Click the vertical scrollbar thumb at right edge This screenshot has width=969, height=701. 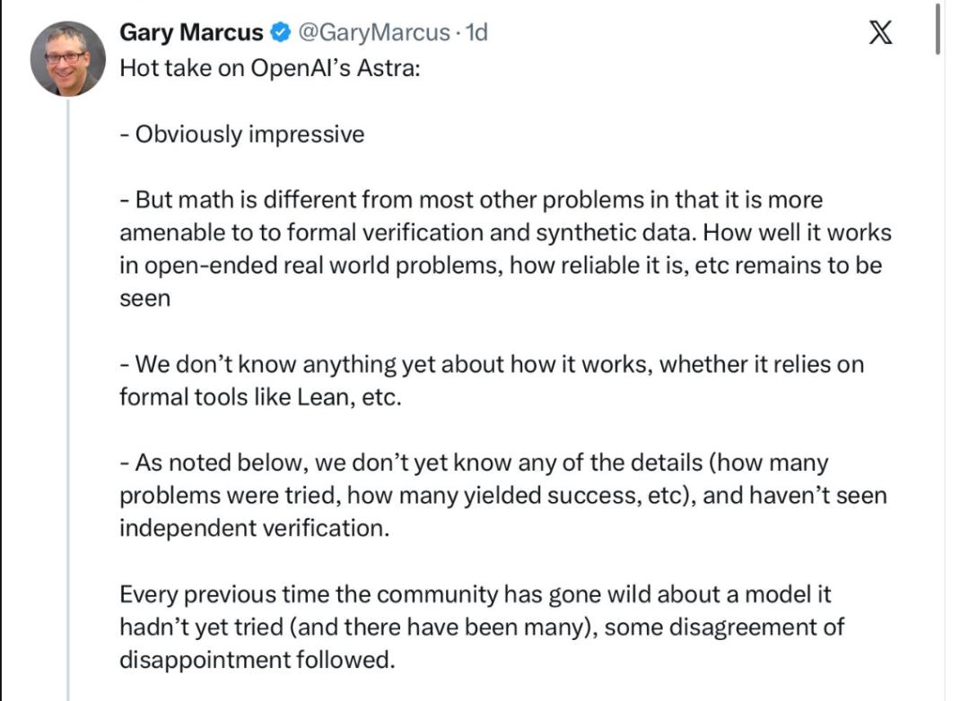tap(938, 29)
